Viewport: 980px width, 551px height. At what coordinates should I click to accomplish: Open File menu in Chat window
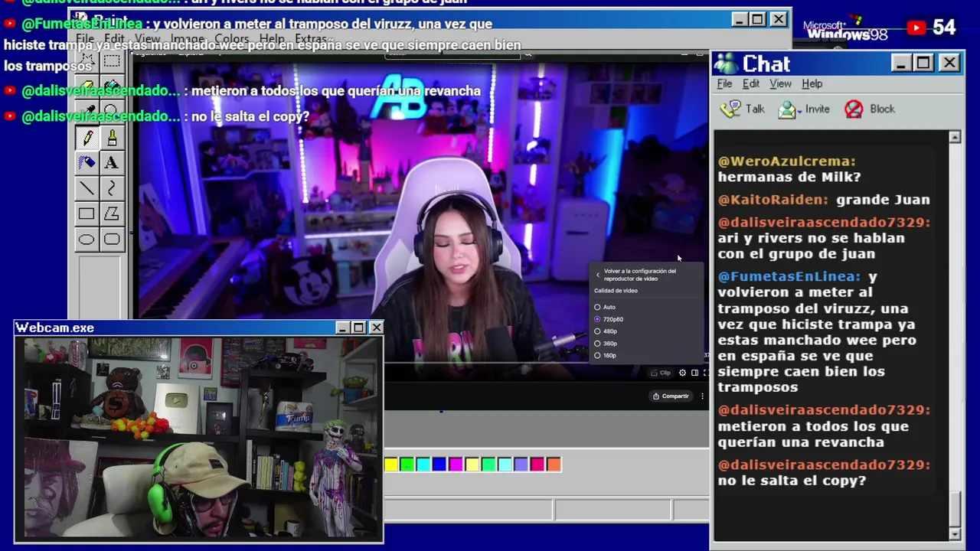(x=724, y=83)
